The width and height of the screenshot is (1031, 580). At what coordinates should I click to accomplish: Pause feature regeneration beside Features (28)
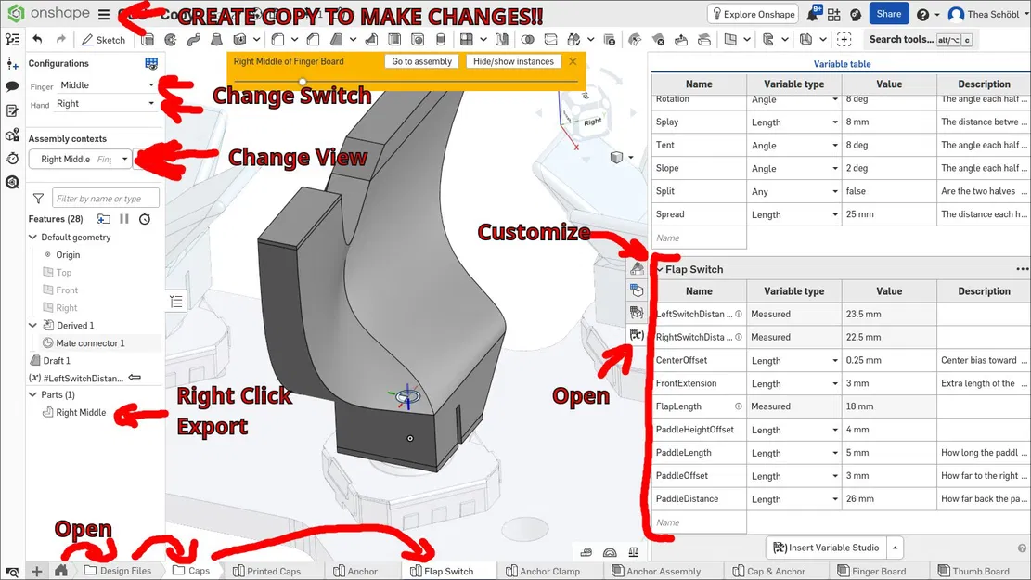[x=123, y=219]
